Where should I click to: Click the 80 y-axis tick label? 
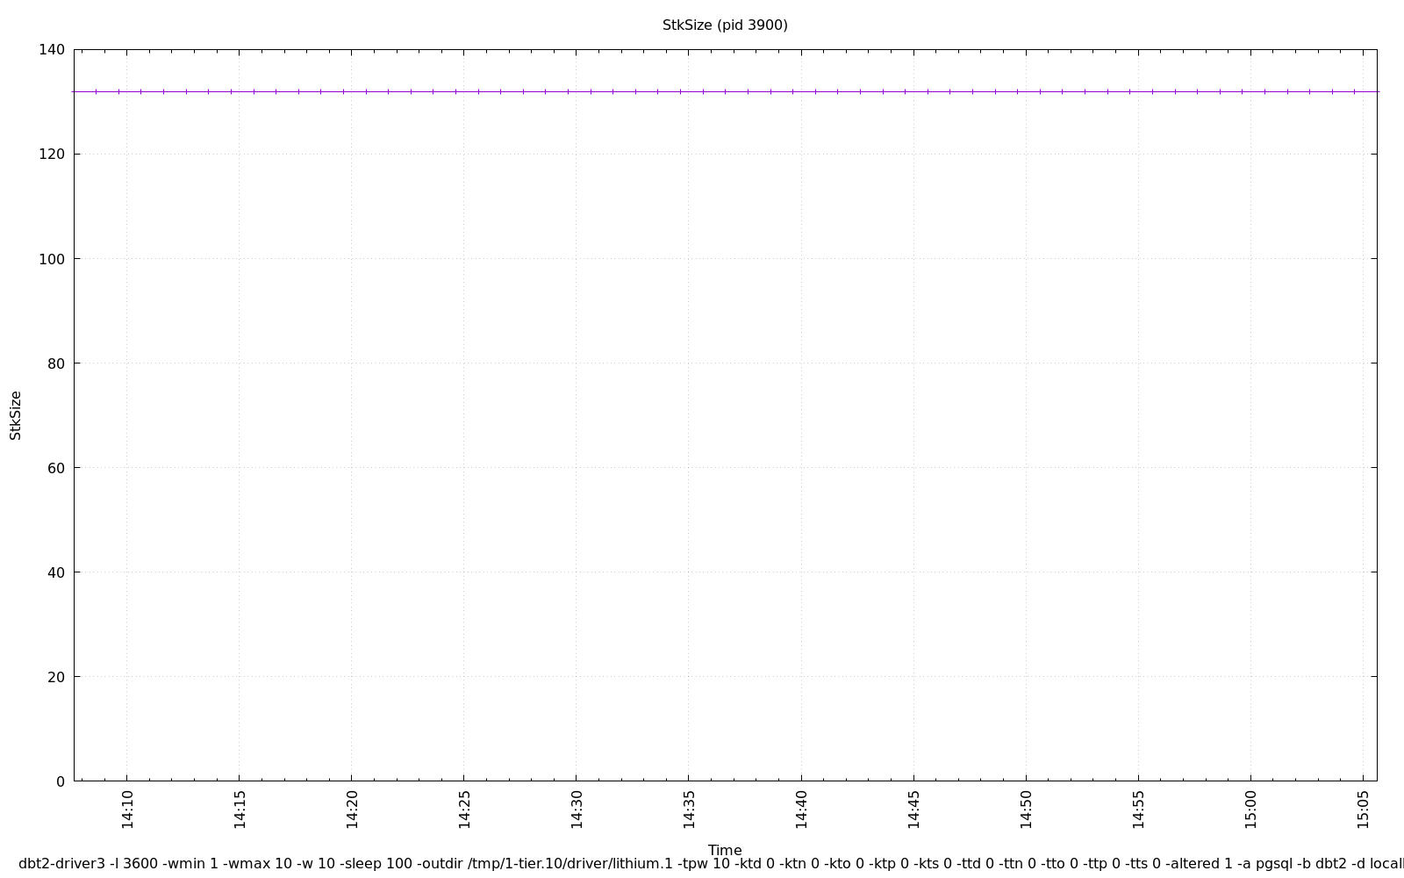tap(55, 363)
